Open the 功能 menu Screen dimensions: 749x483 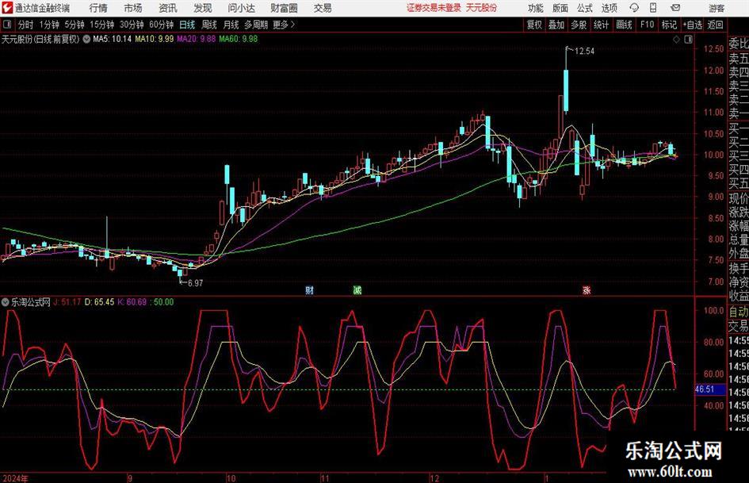pyautogui.click(x=536, y=8)
